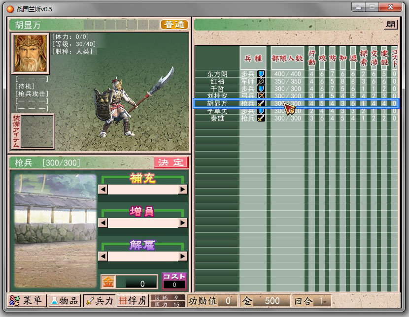The image size is (409, 317).
Task: Sort by 攻 column header
Action: [322, 58]
